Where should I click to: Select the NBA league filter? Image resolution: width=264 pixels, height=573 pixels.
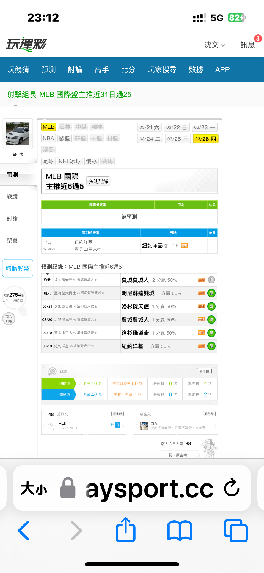(48, 138)
